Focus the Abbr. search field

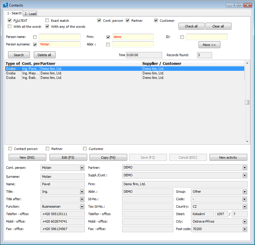click(x=133, y=45)
